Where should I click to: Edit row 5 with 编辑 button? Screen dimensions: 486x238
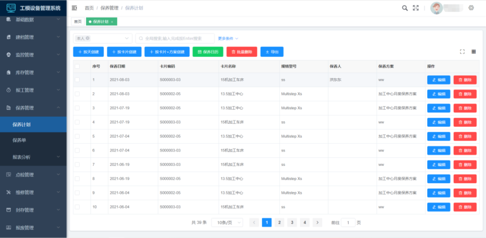click(x=439, y=136)
